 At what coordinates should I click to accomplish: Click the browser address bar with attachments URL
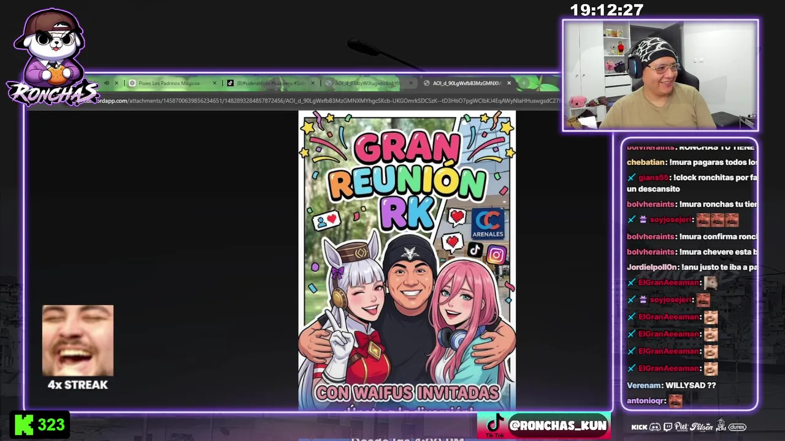325,100
